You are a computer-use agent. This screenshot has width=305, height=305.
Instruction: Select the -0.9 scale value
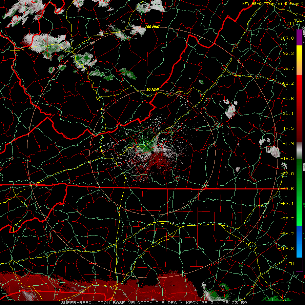pyautogui.click(x=288, y=144)
